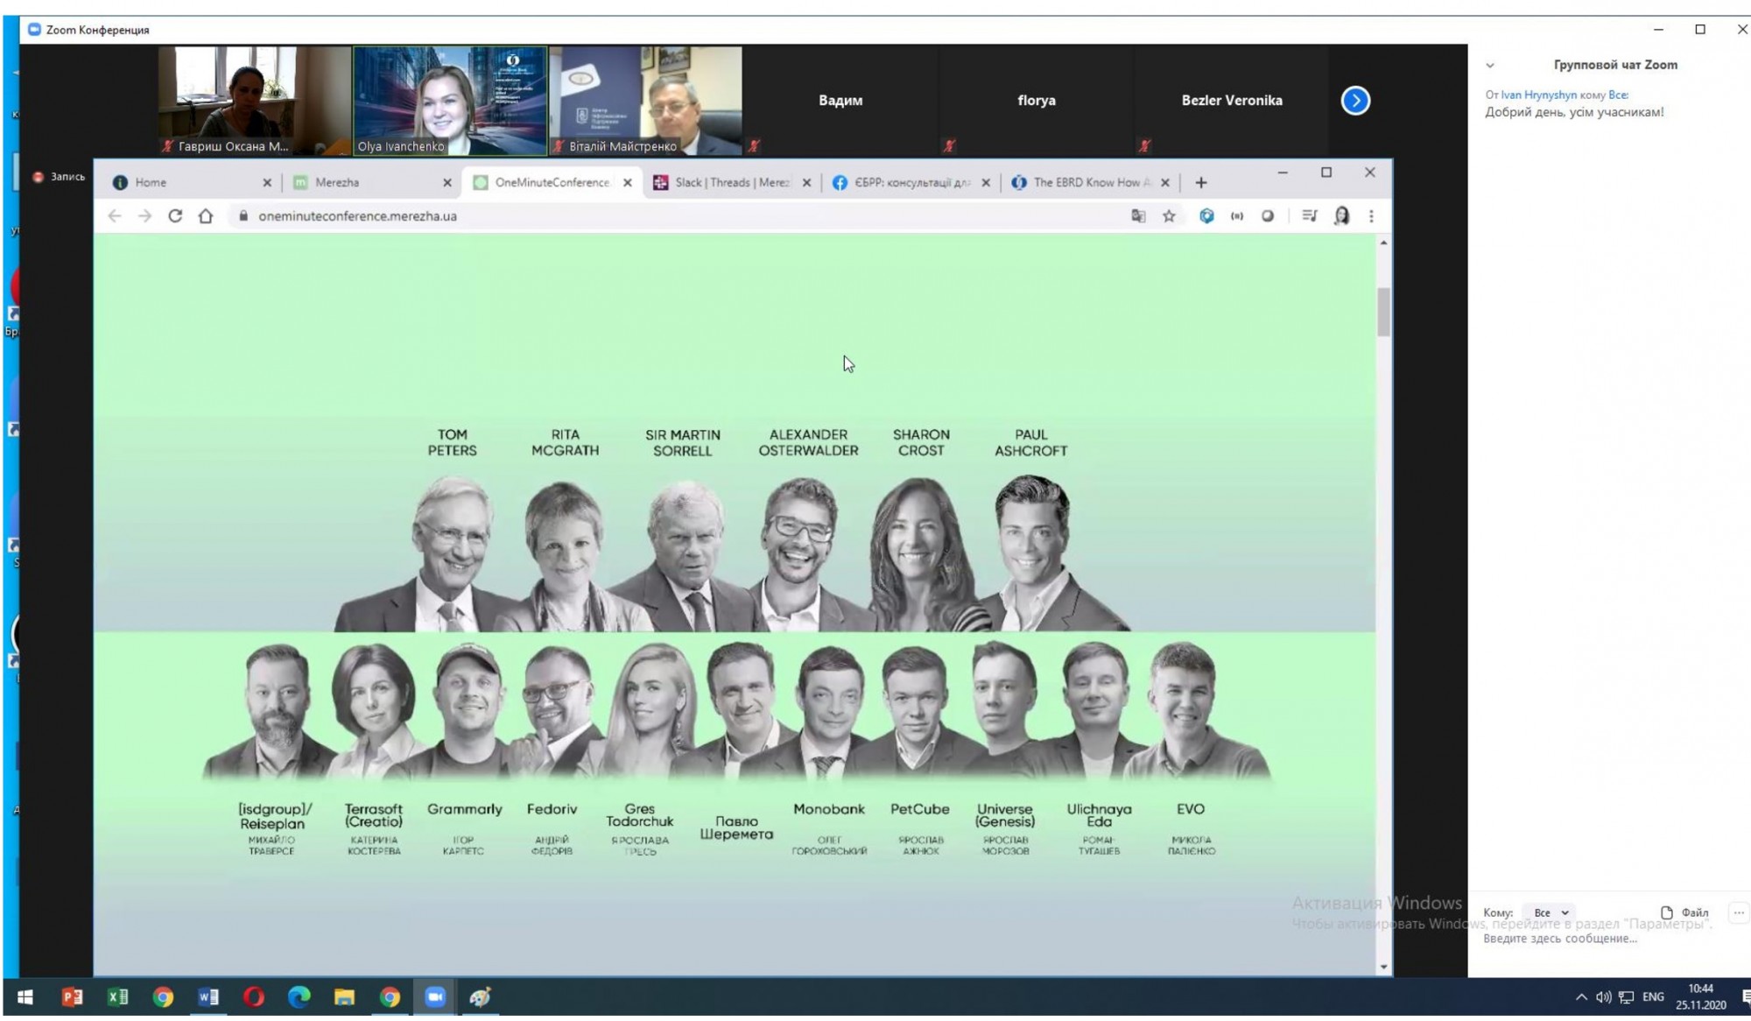
Task: Click the Павло Шеремета label
Action: [736, 827]
